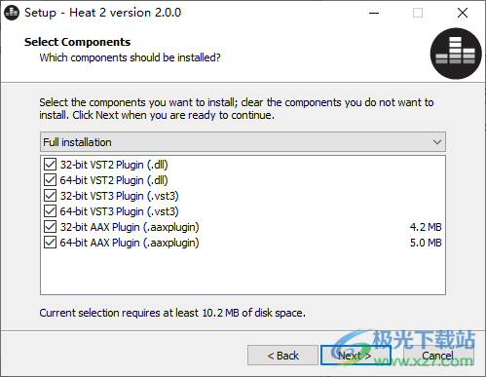Click the setup icon in the title bar
The width and height of the screenshot is (486, 377).
[x=12, y=13]
